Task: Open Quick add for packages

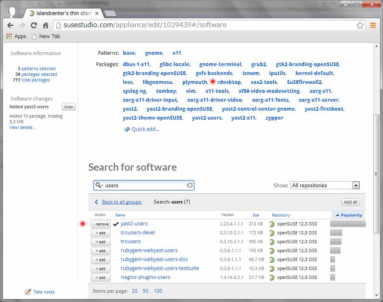Action: (145, 129)
